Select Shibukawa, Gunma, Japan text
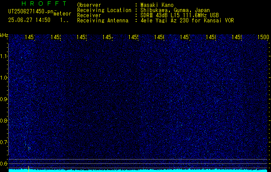Viewport: 271px width, 172px height. coord(175,10)
